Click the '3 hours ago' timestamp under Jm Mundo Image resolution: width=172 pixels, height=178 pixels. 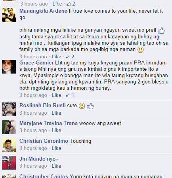33,166
